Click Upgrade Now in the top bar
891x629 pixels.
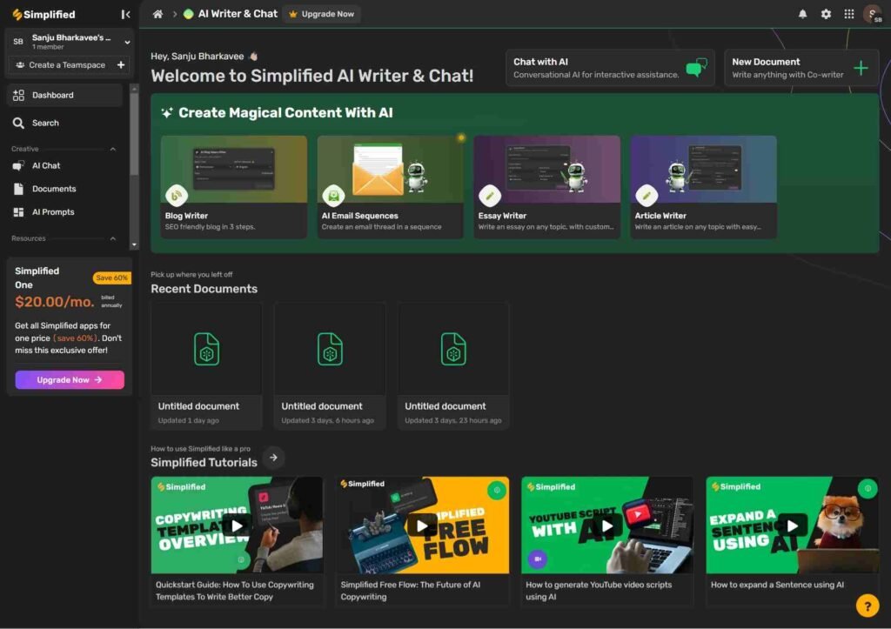pyautogui.click(x=322, y=14)
